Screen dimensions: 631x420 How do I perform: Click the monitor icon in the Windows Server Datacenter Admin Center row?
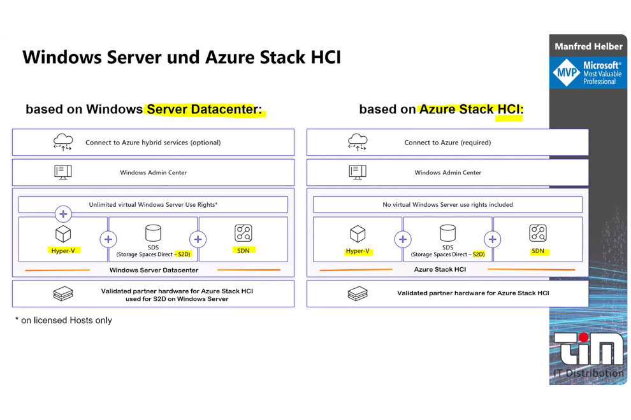[x=62, y=172]
